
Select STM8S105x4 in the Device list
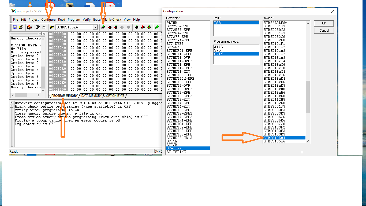pos(284,138)
